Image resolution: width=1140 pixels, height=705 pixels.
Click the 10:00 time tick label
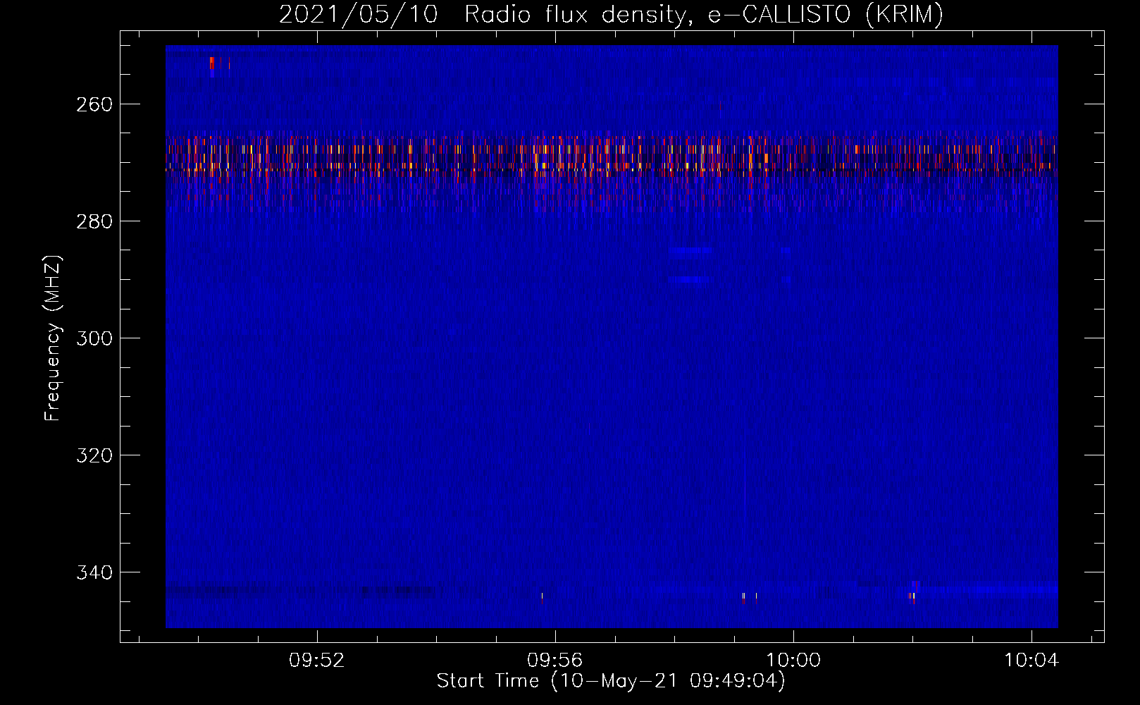click(x=793, y=661)
